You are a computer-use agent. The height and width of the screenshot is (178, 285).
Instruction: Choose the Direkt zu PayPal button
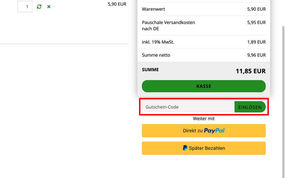tap(204, 131)
